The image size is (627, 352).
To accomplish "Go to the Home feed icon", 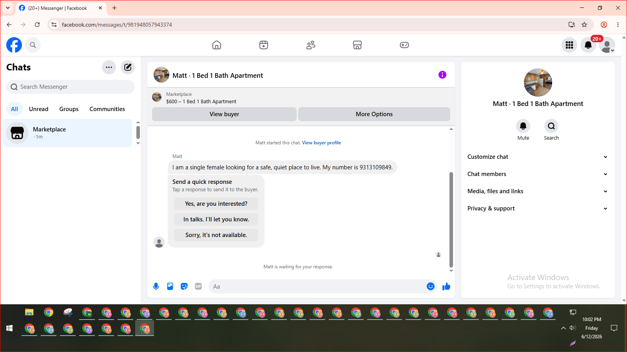I will click(217, 45).
